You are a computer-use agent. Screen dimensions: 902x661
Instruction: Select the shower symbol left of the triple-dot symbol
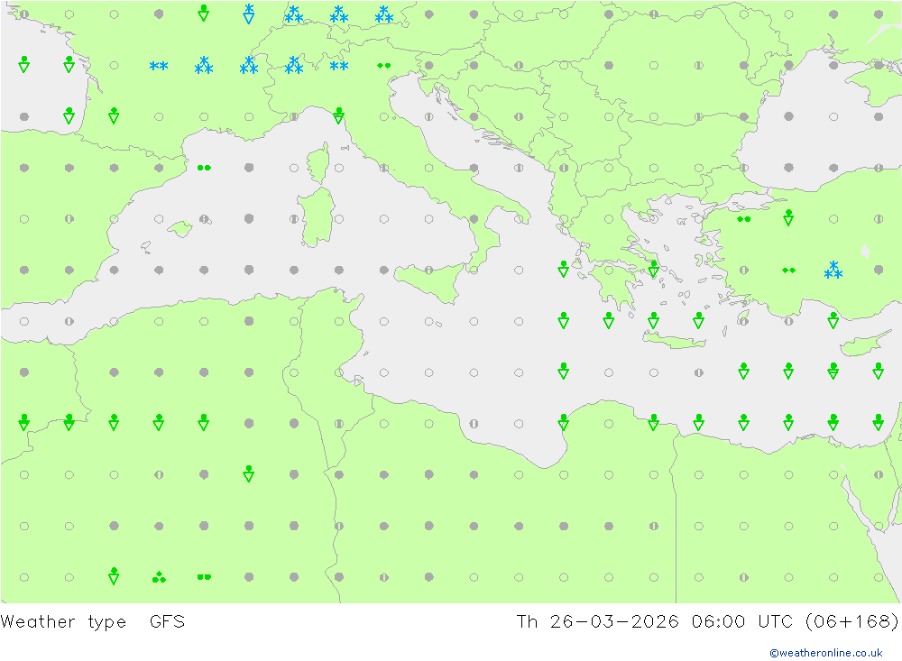click(114, 576)
